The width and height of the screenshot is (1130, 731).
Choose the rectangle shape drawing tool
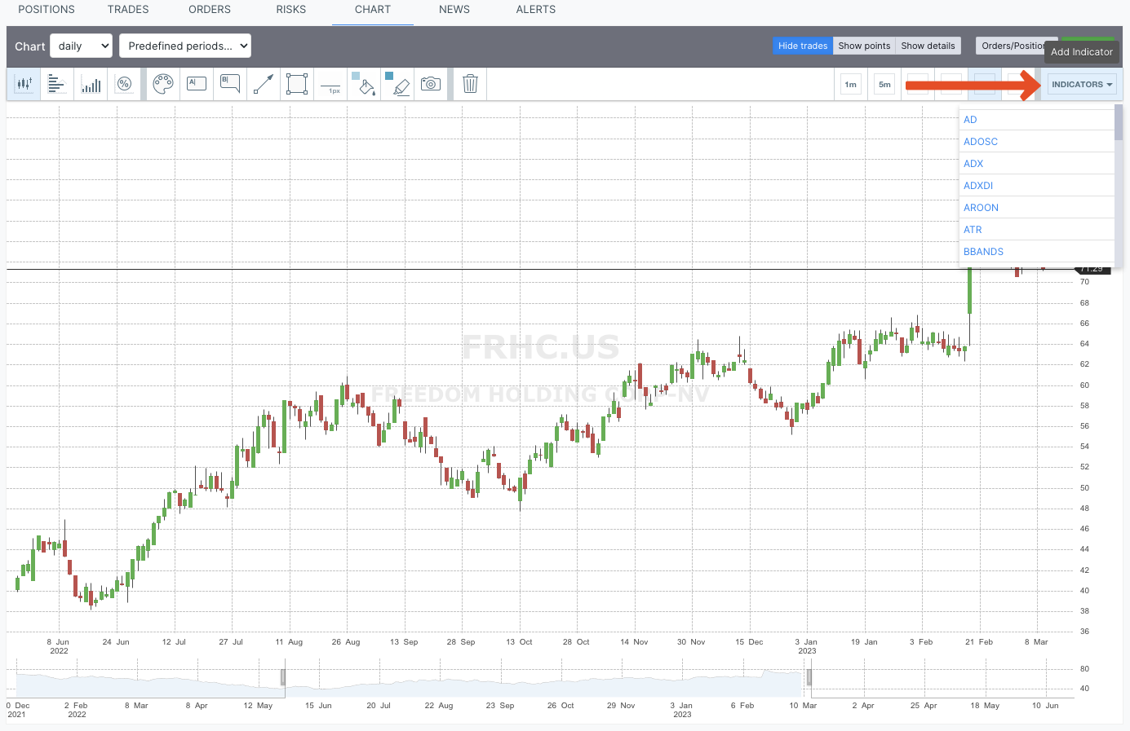297,84
